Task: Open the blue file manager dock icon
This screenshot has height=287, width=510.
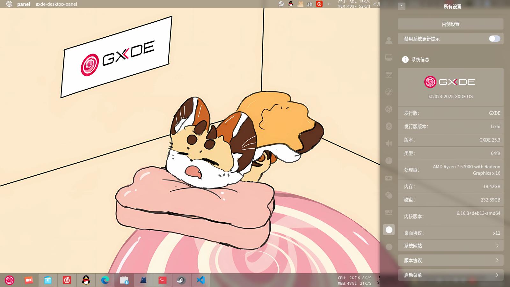Action: [48, 280]
